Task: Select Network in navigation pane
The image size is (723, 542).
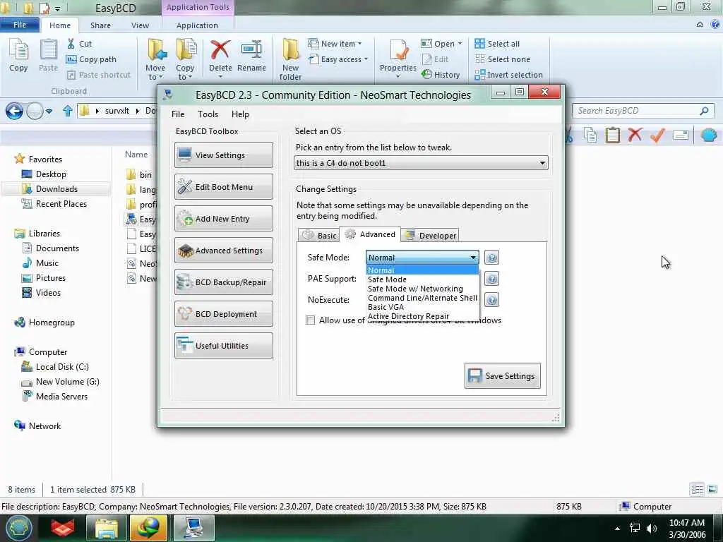Action: [44, 426]
